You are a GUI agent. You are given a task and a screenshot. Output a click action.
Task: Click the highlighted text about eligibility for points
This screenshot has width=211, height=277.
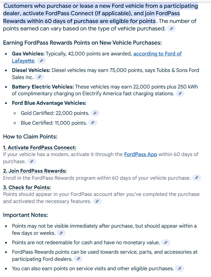[x=100, y=14]
